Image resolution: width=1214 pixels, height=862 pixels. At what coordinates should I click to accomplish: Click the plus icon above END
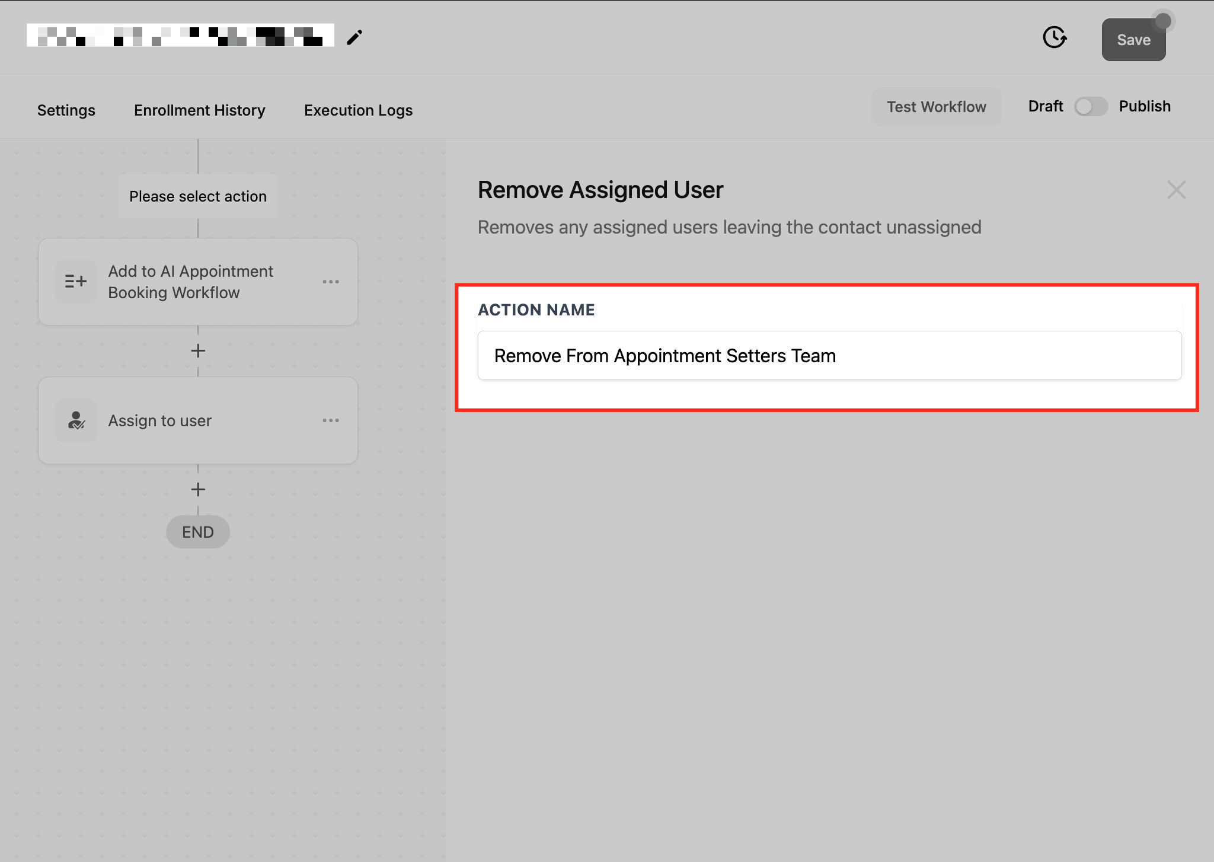[x=198, y=490]
